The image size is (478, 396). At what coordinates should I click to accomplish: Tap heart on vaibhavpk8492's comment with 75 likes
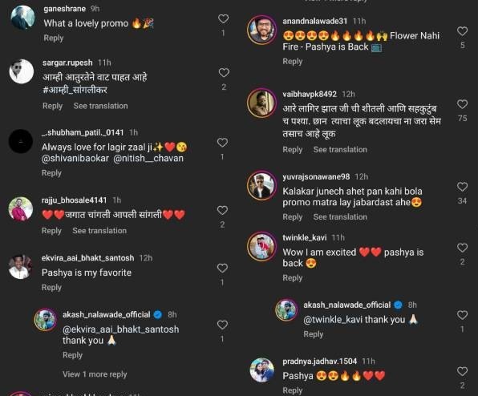(463, 104)
